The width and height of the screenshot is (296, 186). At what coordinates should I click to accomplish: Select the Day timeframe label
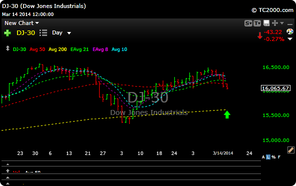(x=57, y=33)
